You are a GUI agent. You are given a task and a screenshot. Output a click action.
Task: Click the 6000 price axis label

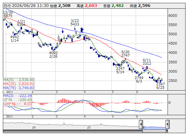[x=173, y=16]
